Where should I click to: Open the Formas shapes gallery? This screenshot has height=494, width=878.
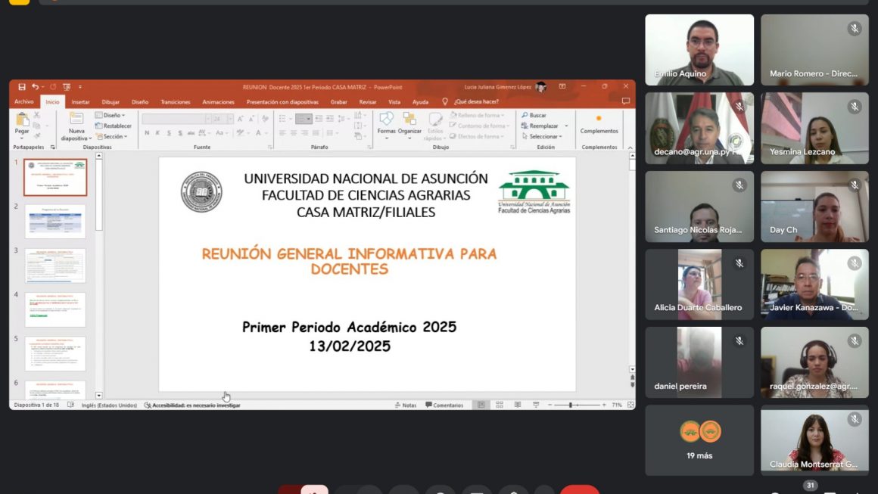coord(387,121)
